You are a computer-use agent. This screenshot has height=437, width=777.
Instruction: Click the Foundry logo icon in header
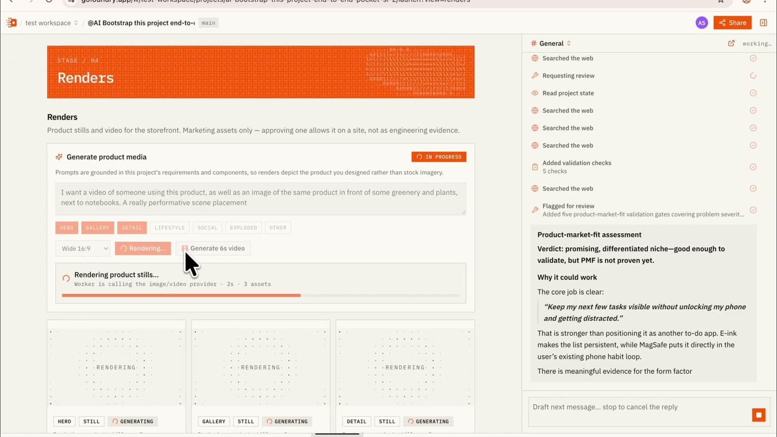12,23
